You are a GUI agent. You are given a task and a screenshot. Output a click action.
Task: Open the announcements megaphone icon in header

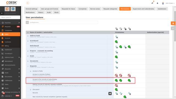[152, 3]
